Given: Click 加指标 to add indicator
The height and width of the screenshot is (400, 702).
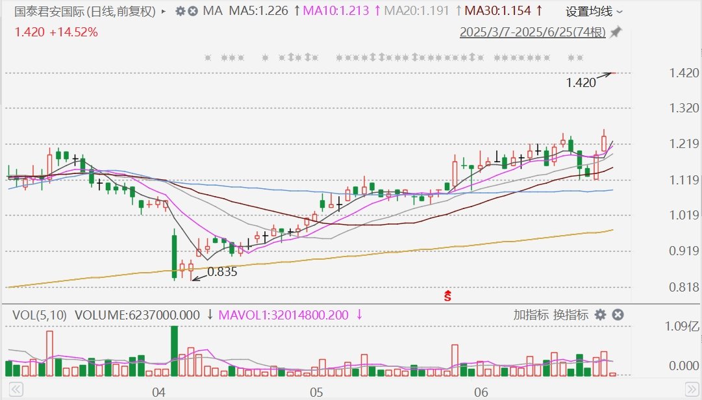Looking at the screenshot, I should point(529,315).
